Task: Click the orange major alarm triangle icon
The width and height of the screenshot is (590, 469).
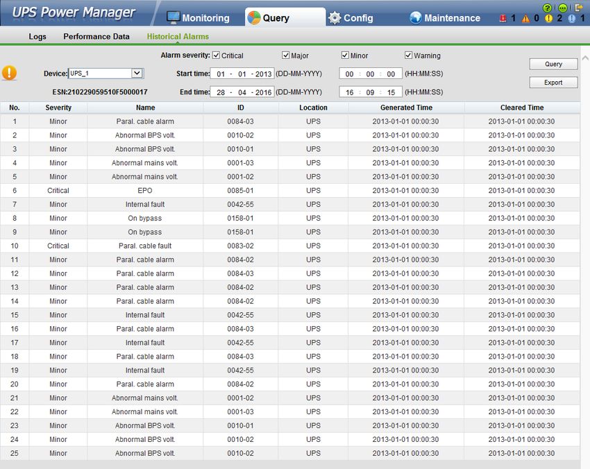Action: (x=525, y=18)
